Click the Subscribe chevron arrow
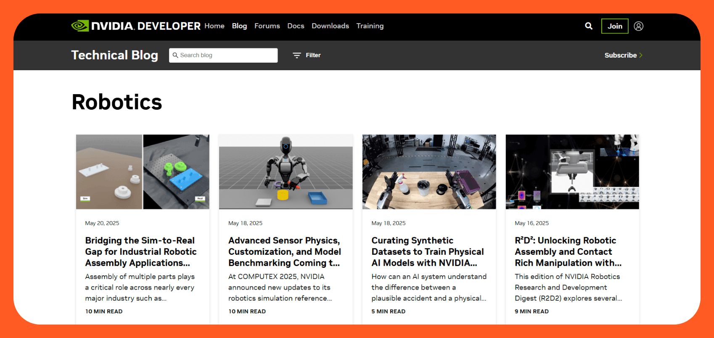The image size is (714, 338). point(641,55)
